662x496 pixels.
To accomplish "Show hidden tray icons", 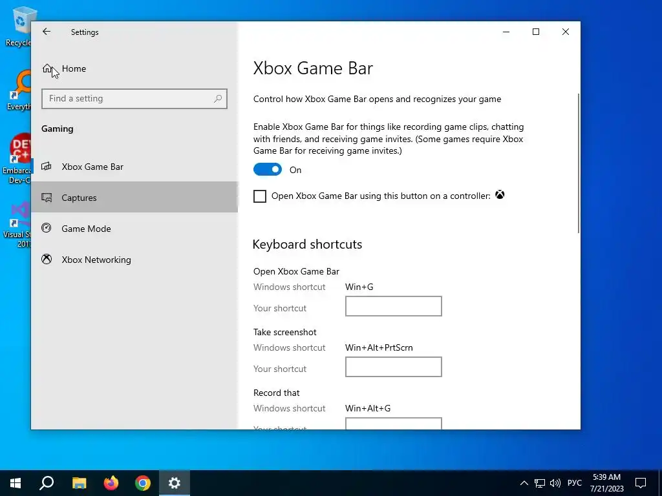I will click(x=524, y=483).
